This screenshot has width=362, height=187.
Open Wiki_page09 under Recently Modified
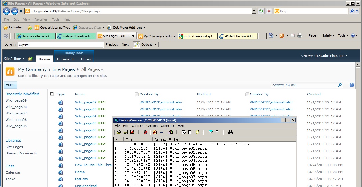pos(16,100)
